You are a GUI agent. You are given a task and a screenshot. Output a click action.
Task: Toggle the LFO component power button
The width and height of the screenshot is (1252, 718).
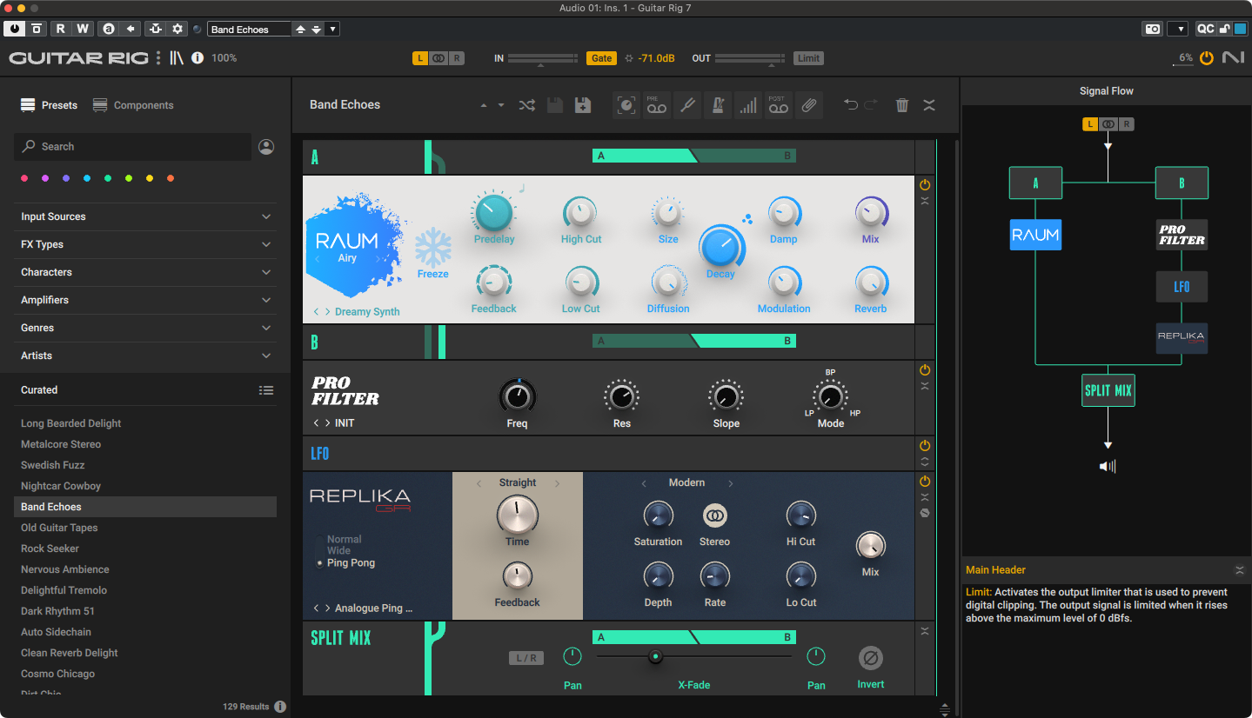[x=925, y=446]
